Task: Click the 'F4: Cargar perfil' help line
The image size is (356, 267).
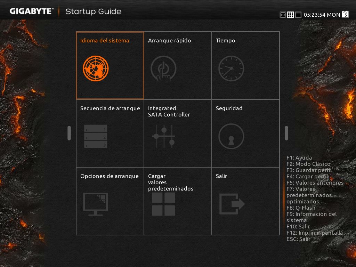Action: point(307,176)
